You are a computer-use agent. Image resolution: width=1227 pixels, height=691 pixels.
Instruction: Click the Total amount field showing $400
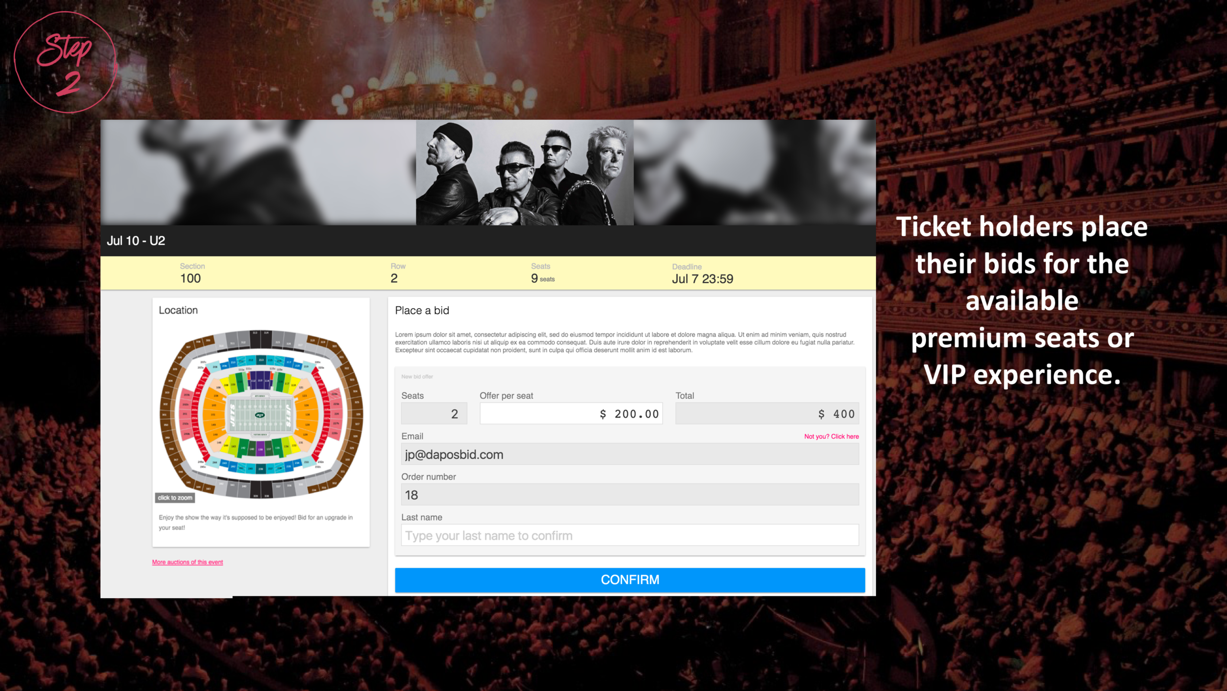[x=767, y=413]
